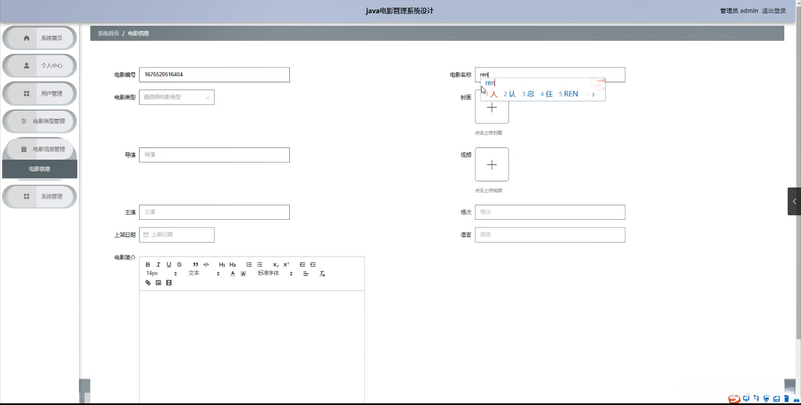Insert a hyperlink in the editor

pos(148,283)
